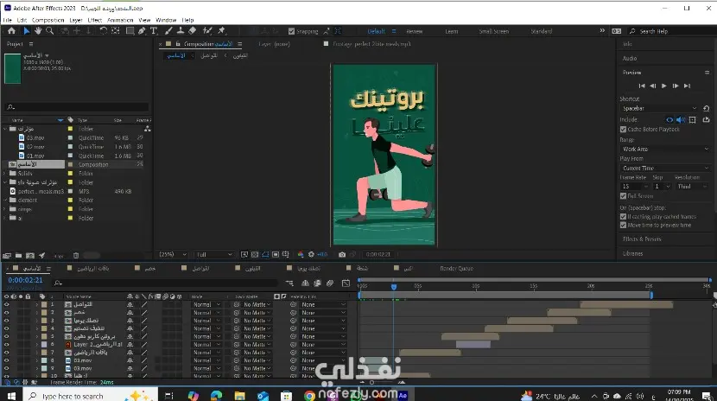
Task: Click the new composition icon in Project panel
Action: (x=30, y=256)
